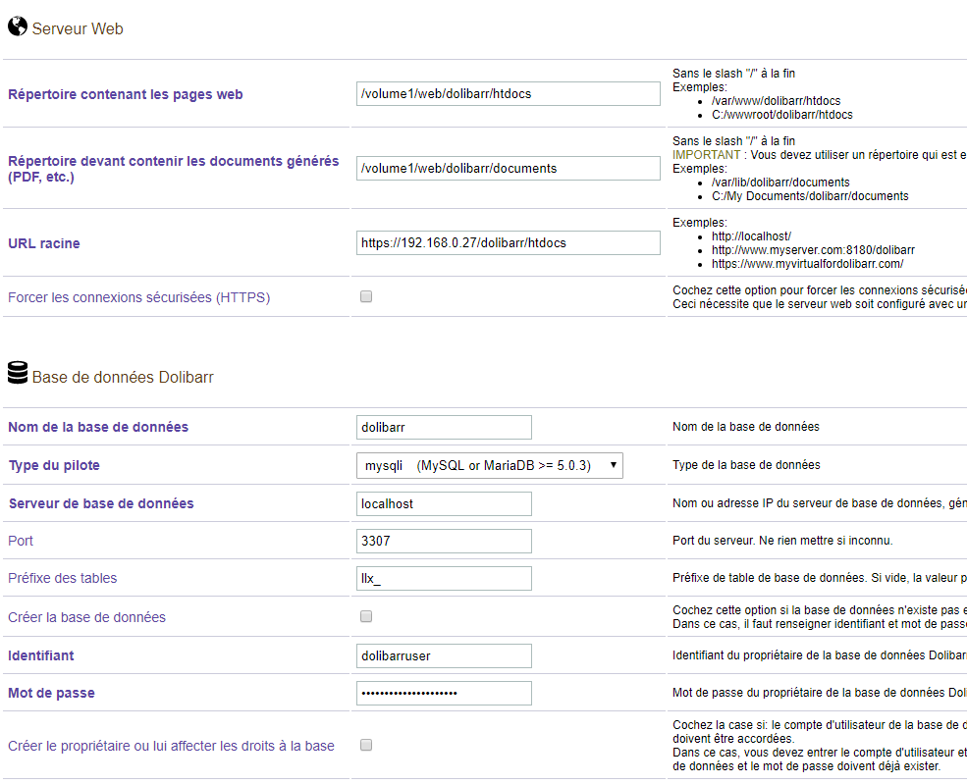The width and height of the screenshot is (967, 784).
Task: Click the Nom de la base de données field
Action: tap(444, 427)
